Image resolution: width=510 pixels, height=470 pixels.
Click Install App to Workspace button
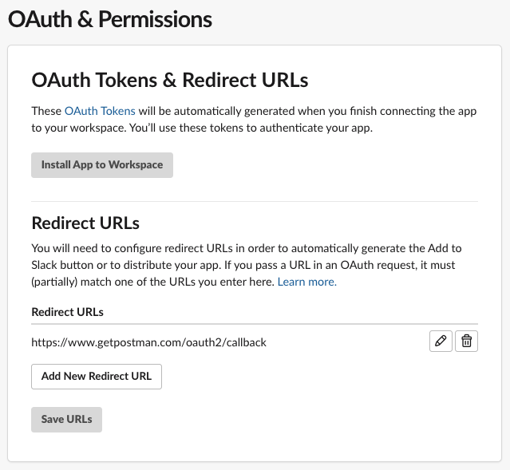[x=102, y=165]
